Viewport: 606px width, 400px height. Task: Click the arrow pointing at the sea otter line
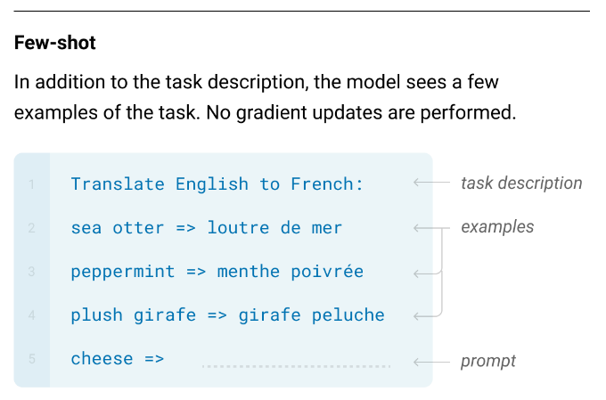(x=426, y=228)
